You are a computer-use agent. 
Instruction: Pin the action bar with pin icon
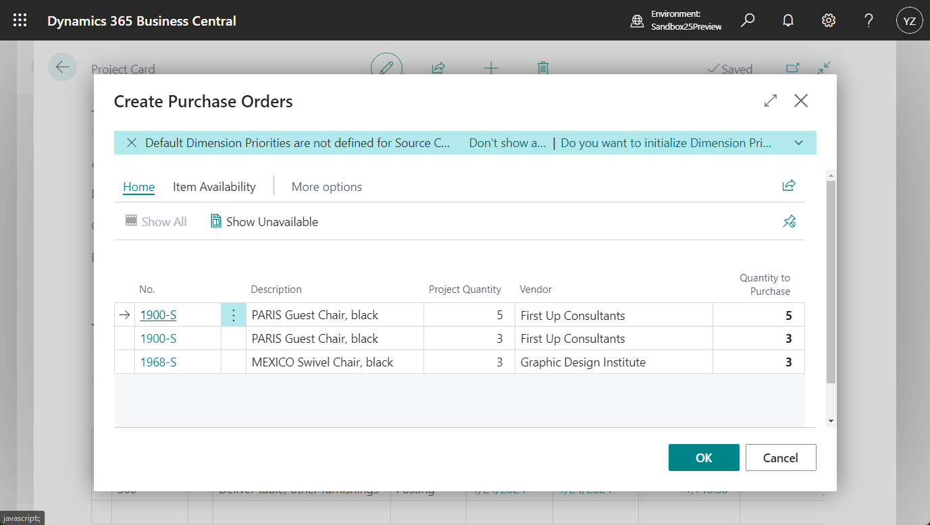(x=788, y=221)
